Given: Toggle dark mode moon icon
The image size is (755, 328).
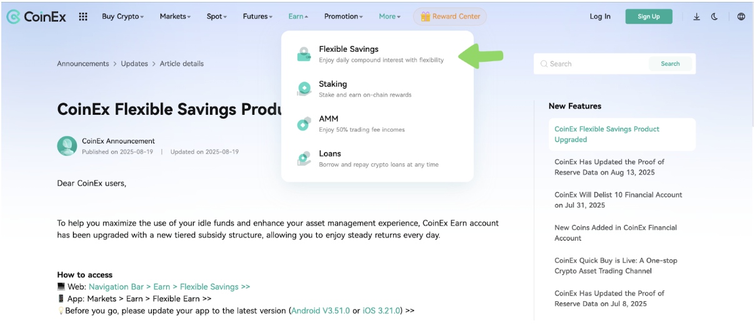Looking at the screenshot, I should pyautogui.click(x=714, y=17).
